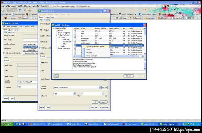Collapse the Video tree node
Image resolution: width=202 pixels, height=133 pixels.
pyautogui.click(x=59, y=37)
